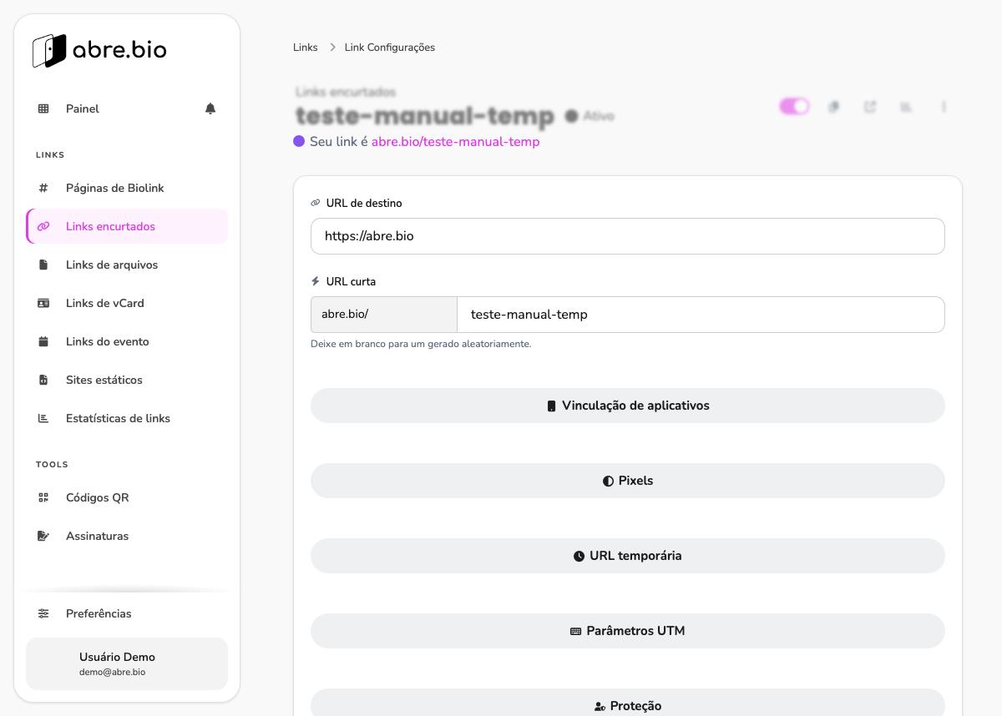Viewport: 1002px width, 716px height.
Task: Click the teste-manual-temp page title
Action: click(x=425, y=116)
